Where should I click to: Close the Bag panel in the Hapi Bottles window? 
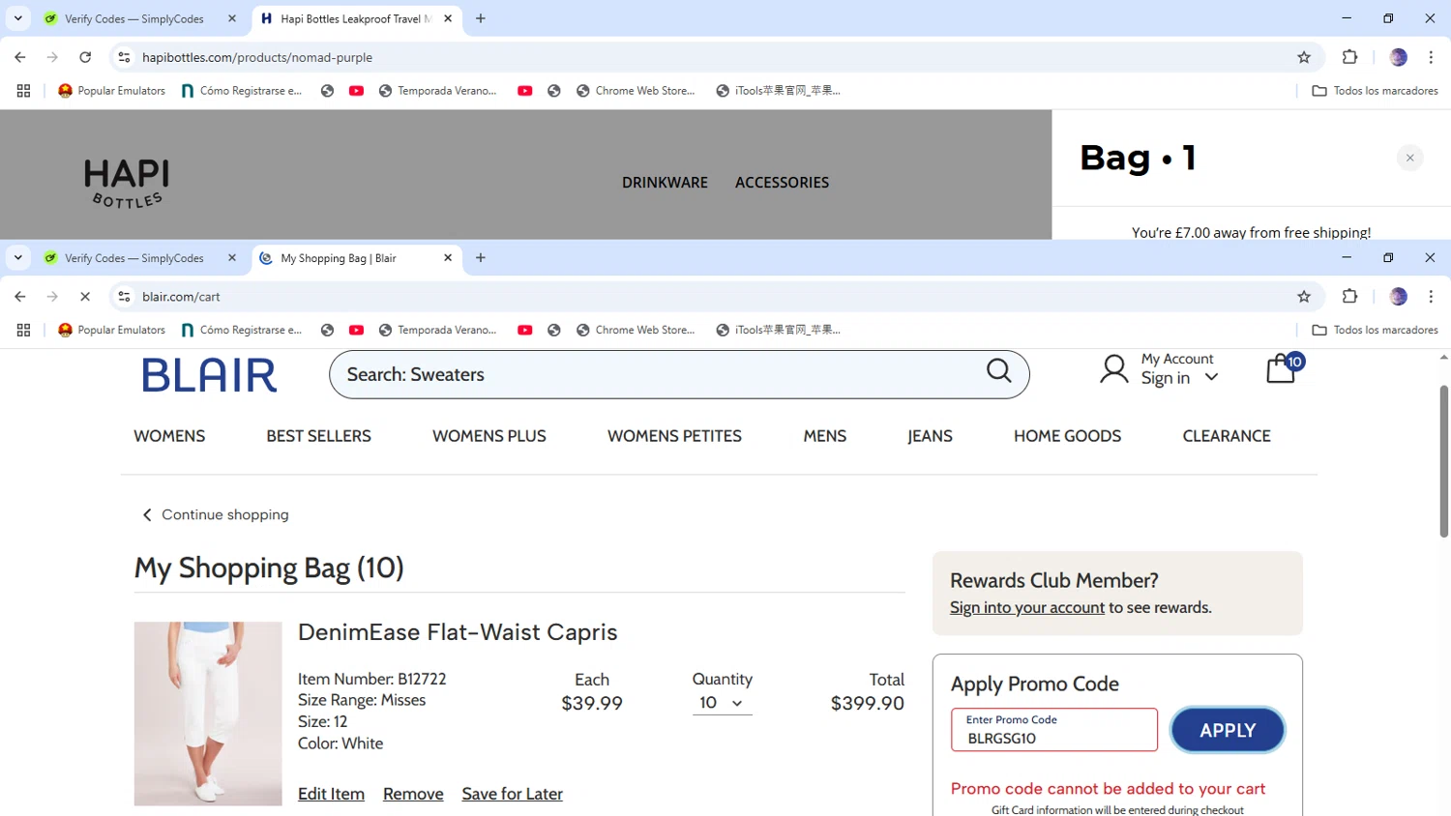(1409, 158)
